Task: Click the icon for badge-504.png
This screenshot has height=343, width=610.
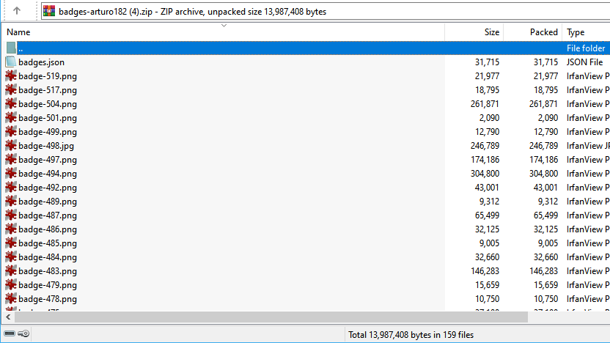Action: pos(11,104)
